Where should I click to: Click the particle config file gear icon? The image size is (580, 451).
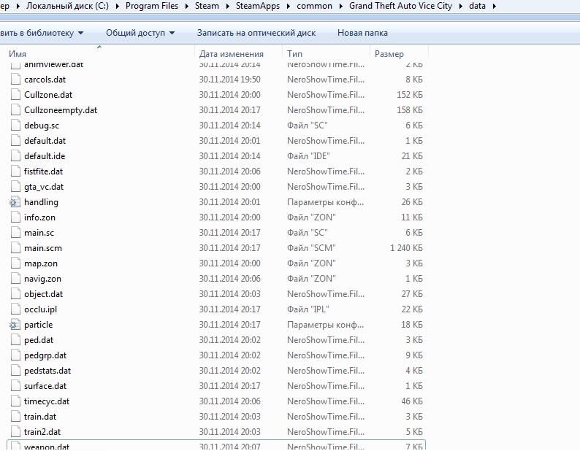[15, 325]
